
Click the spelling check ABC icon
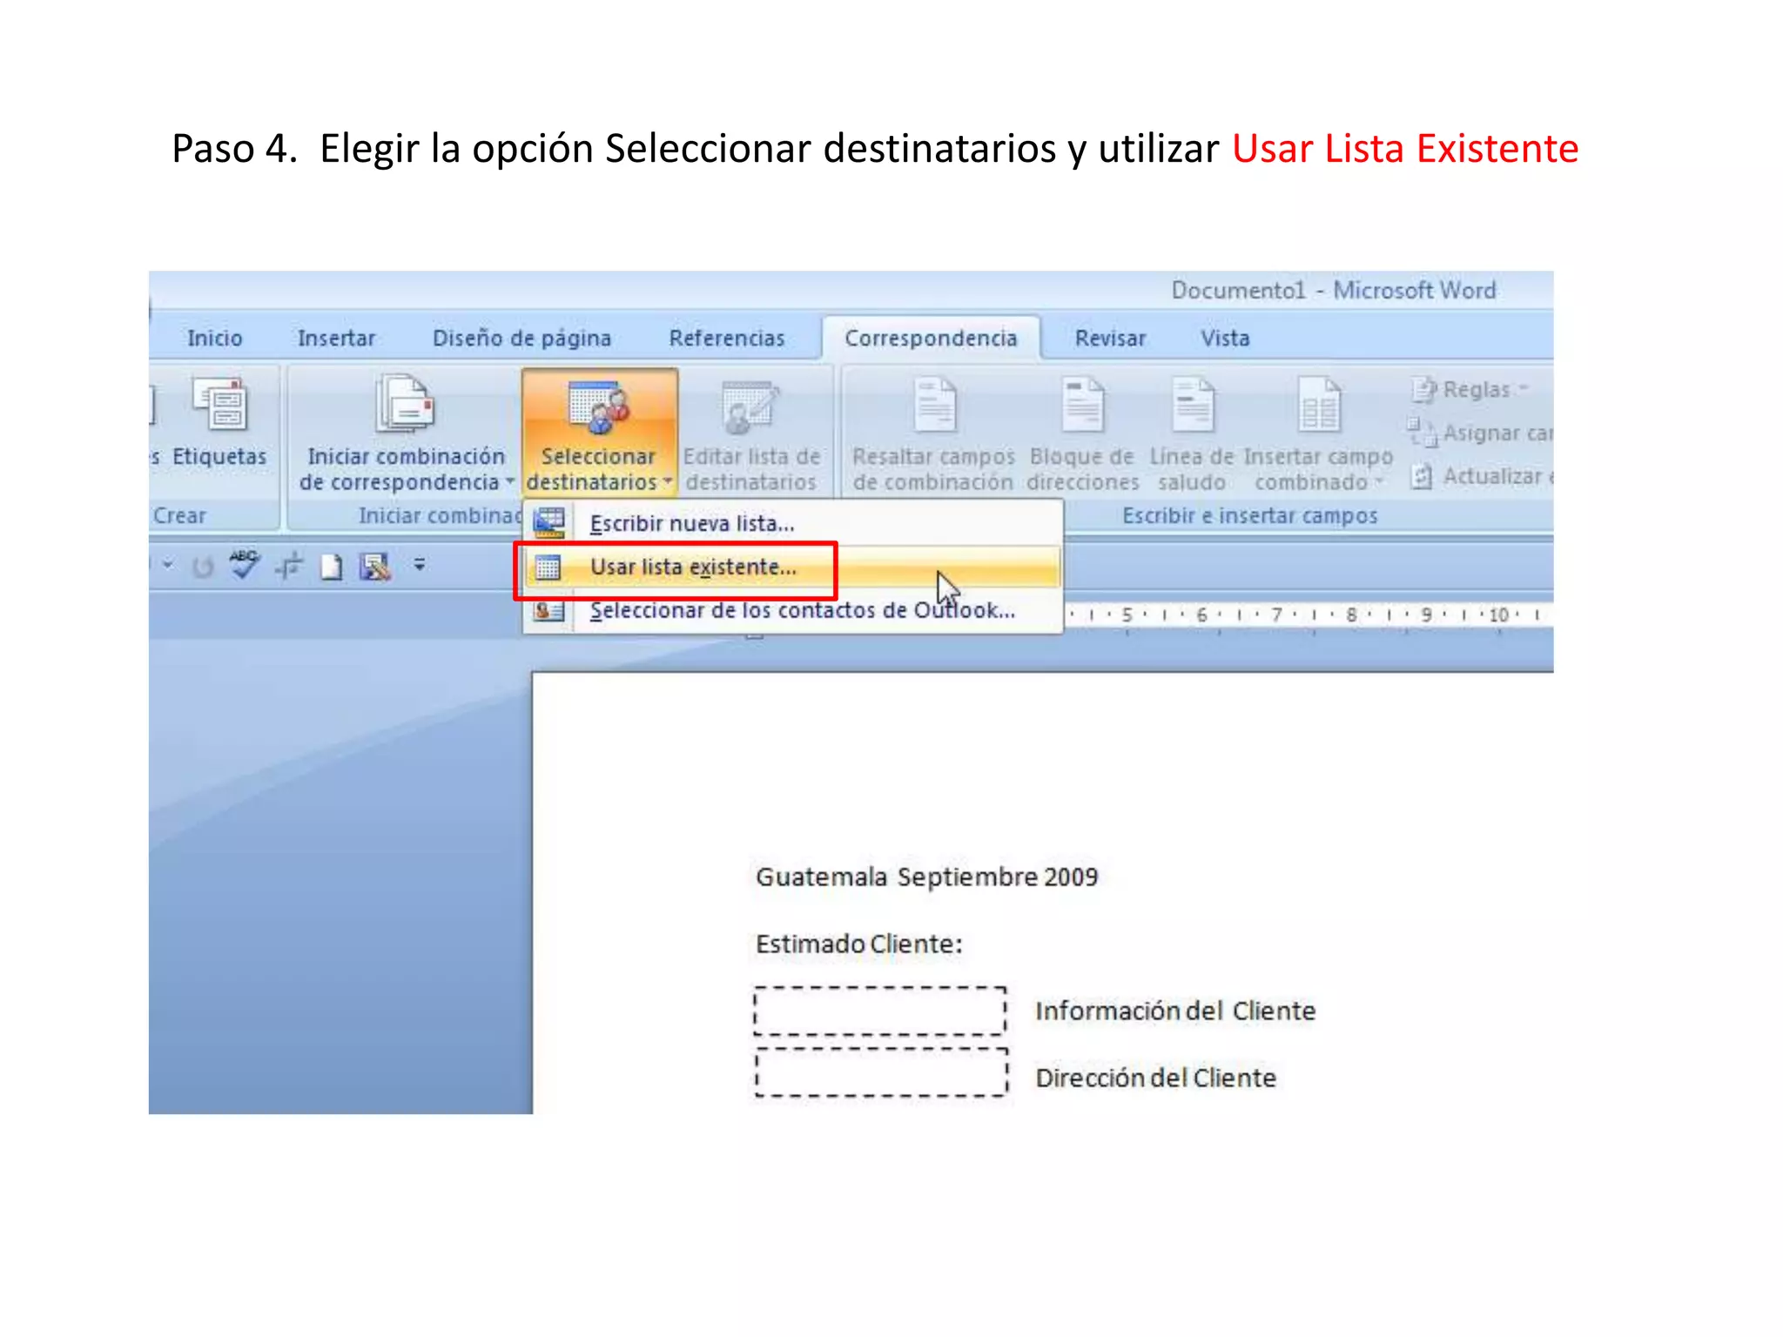[x=244, y=567]
